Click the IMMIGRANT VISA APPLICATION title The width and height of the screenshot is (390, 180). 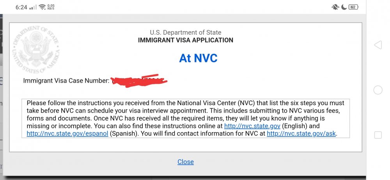186,40
